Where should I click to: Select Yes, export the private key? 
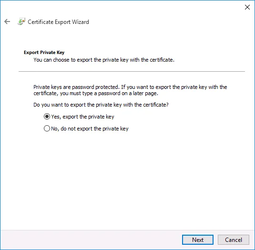click(x=79, y=117)
